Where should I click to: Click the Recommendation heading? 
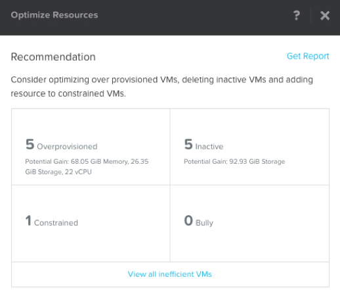[x=53, y=57]
